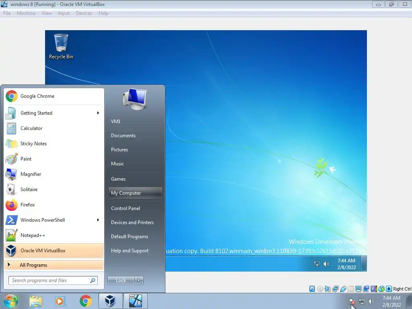Image resolution: width=412 pixels, height=309 pixels.
Task: Click the user account picture in the Start menu
Action: click(x=134, y=99)
